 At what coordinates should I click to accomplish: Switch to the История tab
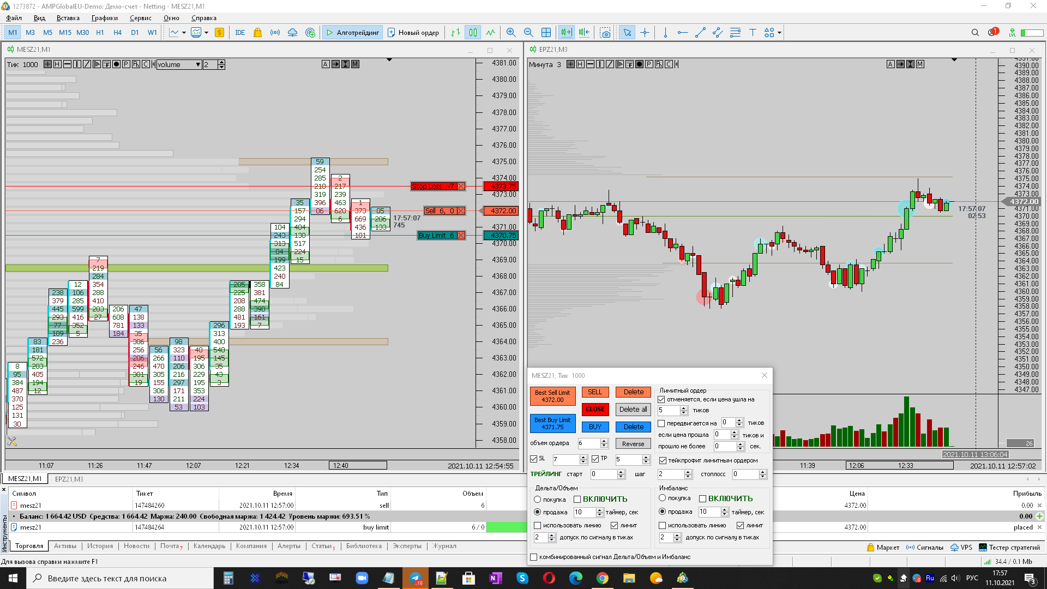tap(100, 546)
